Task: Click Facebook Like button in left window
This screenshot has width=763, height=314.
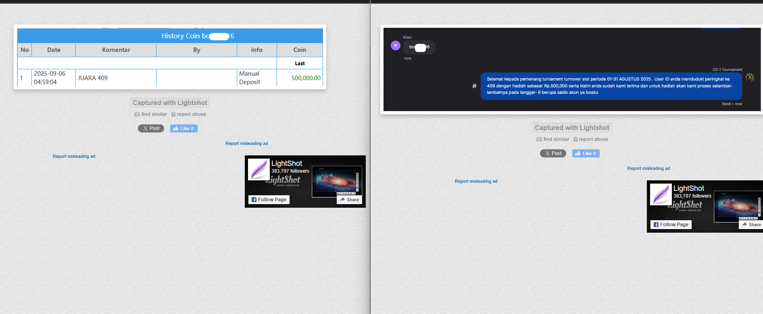Action: (183, 128)
